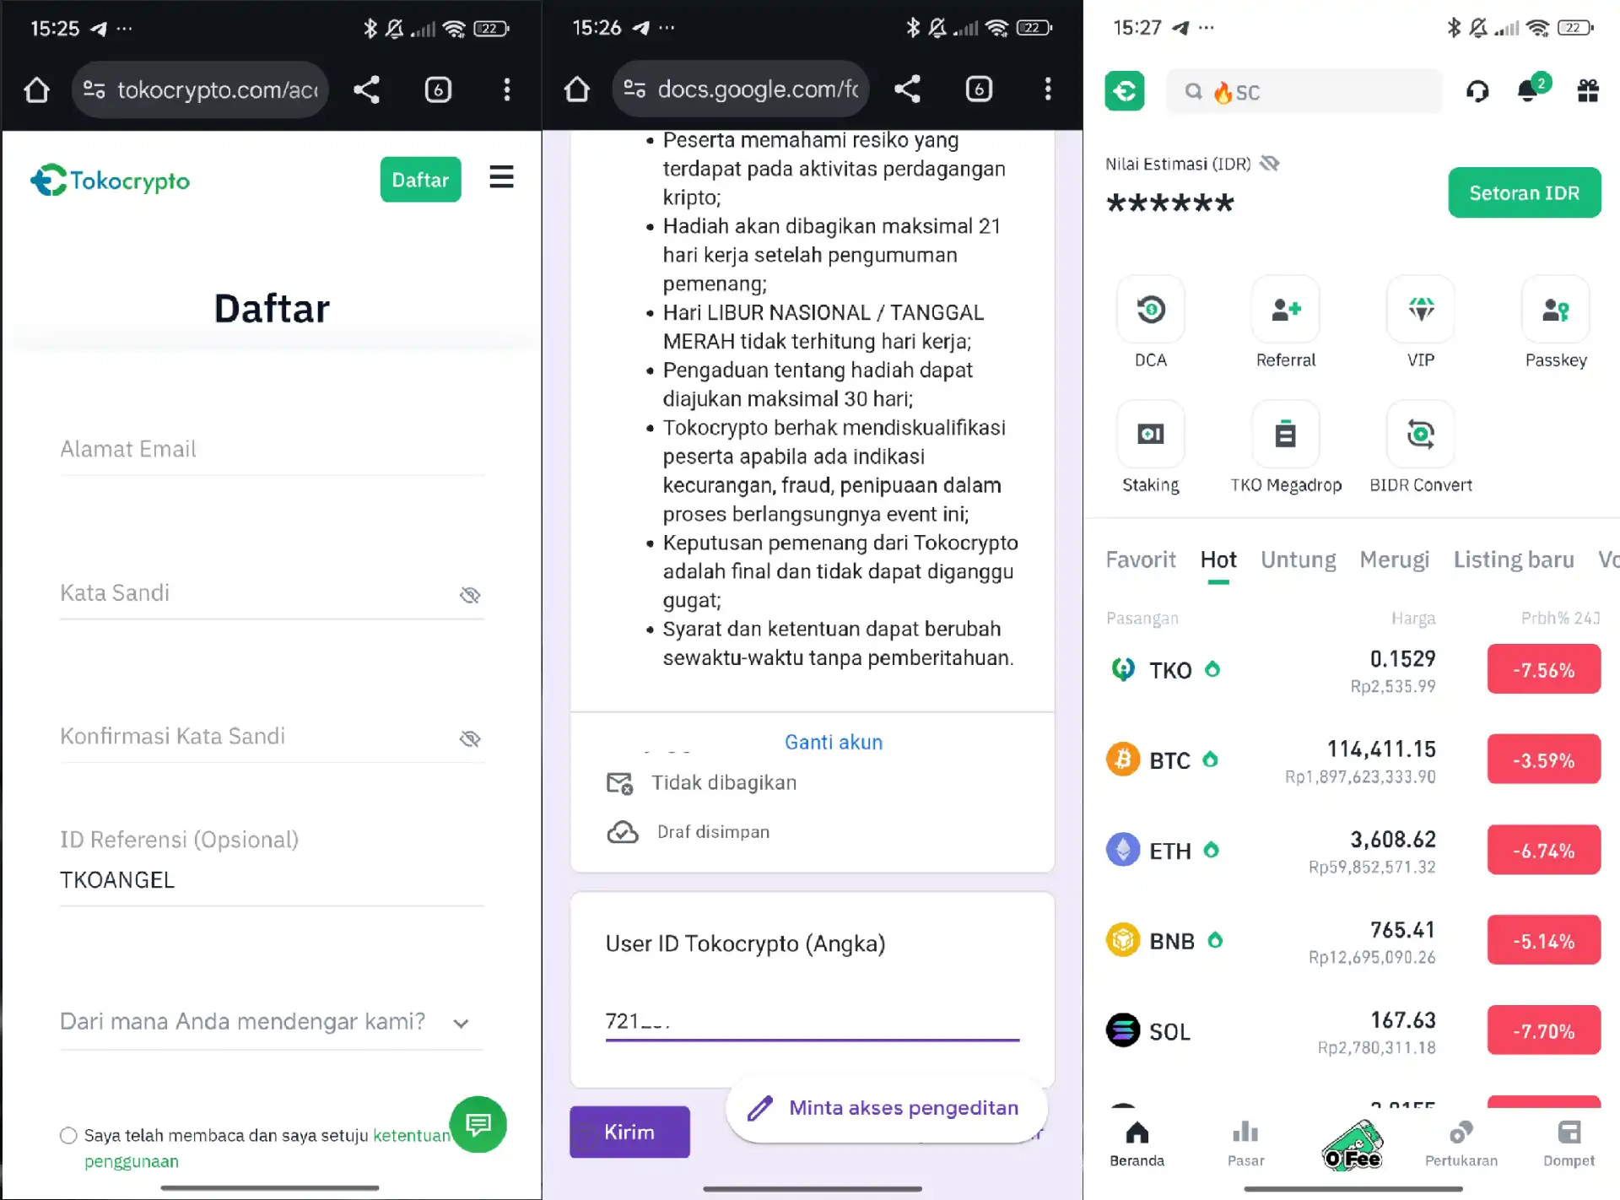Tap share icon in tokocrypto.com browser

pos(366,89)
